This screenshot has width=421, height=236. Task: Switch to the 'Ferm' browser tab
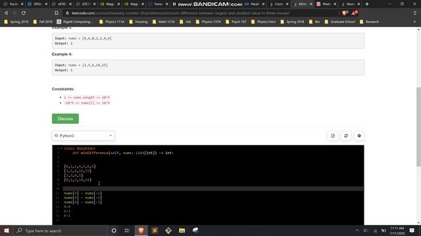(x=158, y=4)
